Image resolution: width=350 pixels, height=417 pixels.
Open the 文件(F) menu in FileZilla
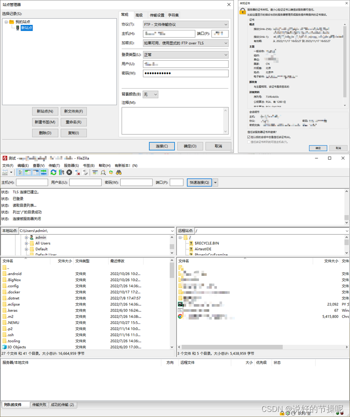pyautogui.click(x=8, y=166)
